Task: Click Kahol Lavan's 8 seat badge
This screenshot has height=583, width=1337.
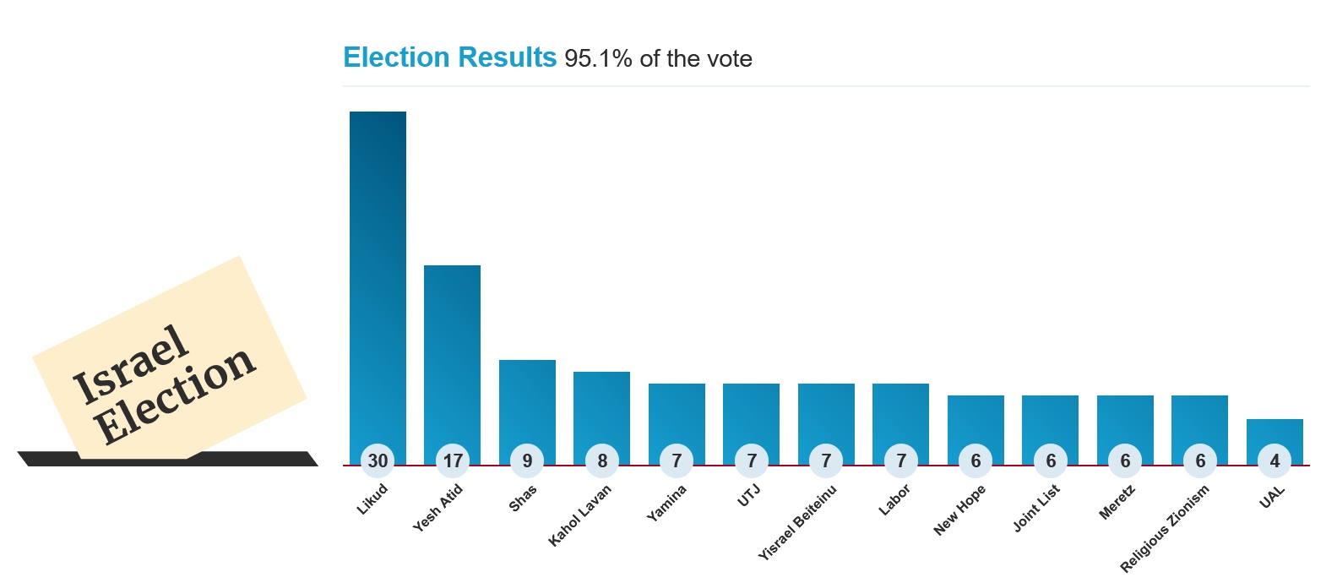Action: 602,460
